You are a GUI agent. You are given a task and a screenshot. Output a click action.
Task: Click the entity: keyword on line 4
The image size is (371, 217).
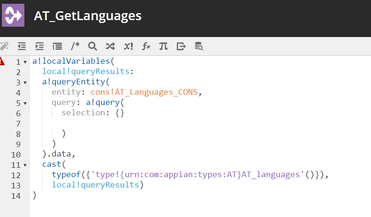pos(68,92)
